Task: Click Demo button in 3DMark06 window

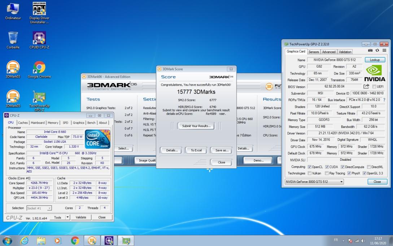Action: point(258,160)
